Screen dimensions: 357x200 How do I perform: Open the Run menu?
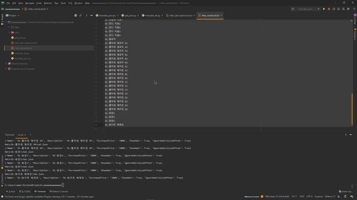pos(56,3)
